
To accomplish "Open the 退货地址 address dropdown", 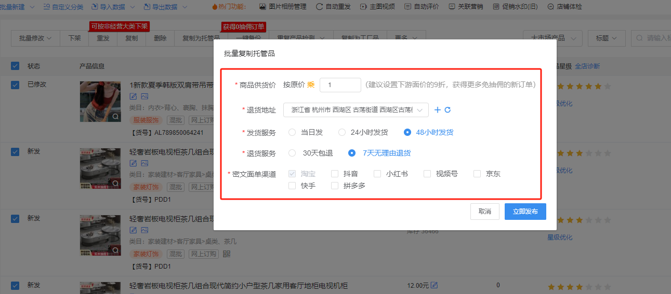I will pos(356,110).
